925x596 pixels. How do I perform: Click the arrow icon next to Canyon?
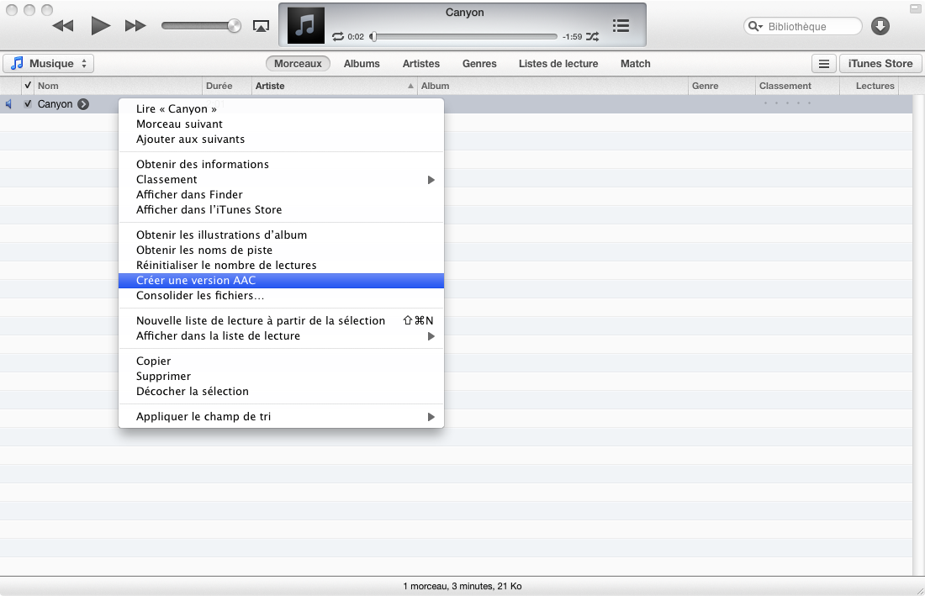coord(83,104)
